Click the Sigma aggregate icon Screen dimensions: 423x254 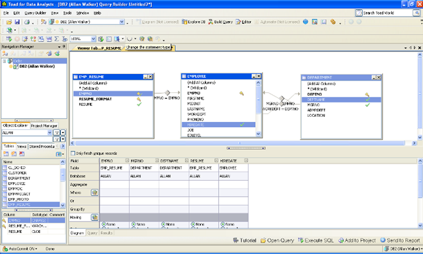pyautogui.click(x=57, y=39)
